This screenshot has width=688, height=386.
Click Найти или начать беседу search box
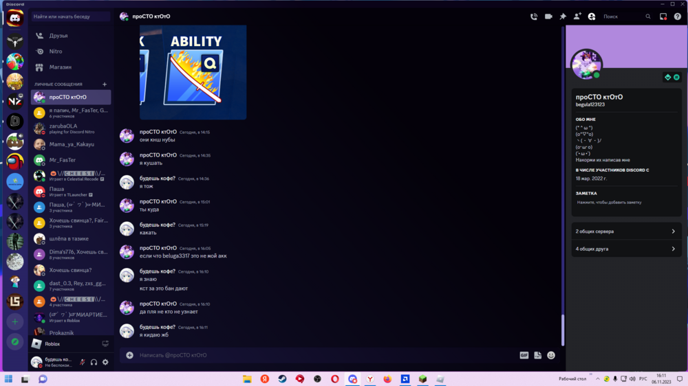click(71, 16)
